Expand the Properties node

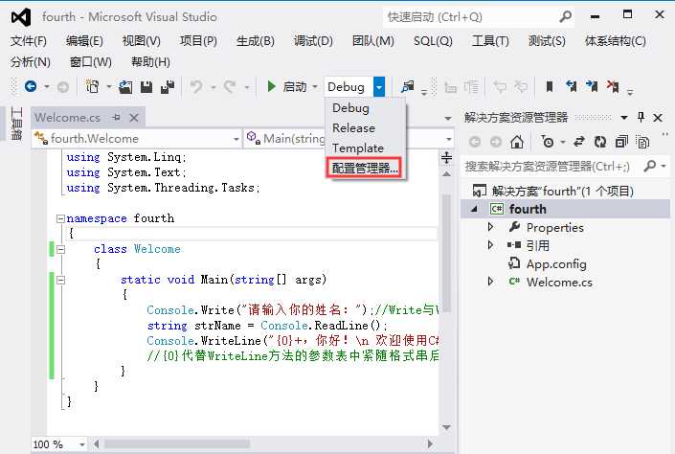click(x=490, y=227)
